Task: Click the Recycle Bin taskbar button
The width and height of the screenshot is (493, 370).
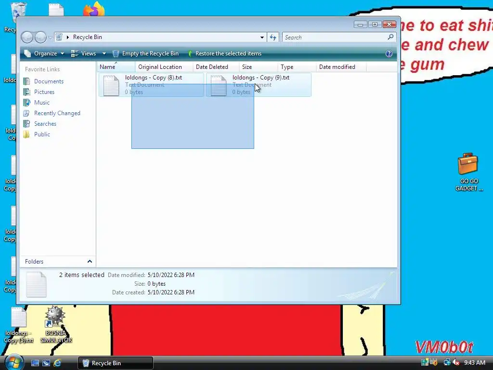Action: coord(116,363)
